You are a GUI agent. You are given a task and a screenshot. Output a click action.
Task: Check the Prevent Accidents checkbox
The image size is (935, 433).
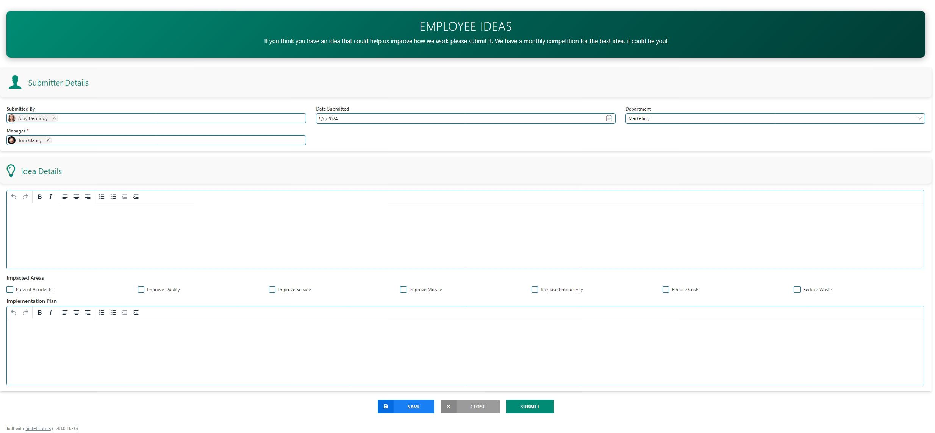10,290
